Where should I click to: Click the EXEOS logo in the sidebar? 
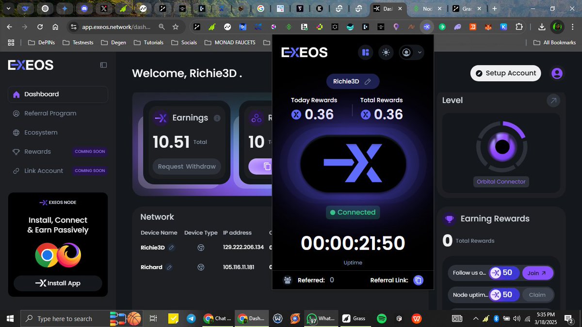[x=30, y=64]
